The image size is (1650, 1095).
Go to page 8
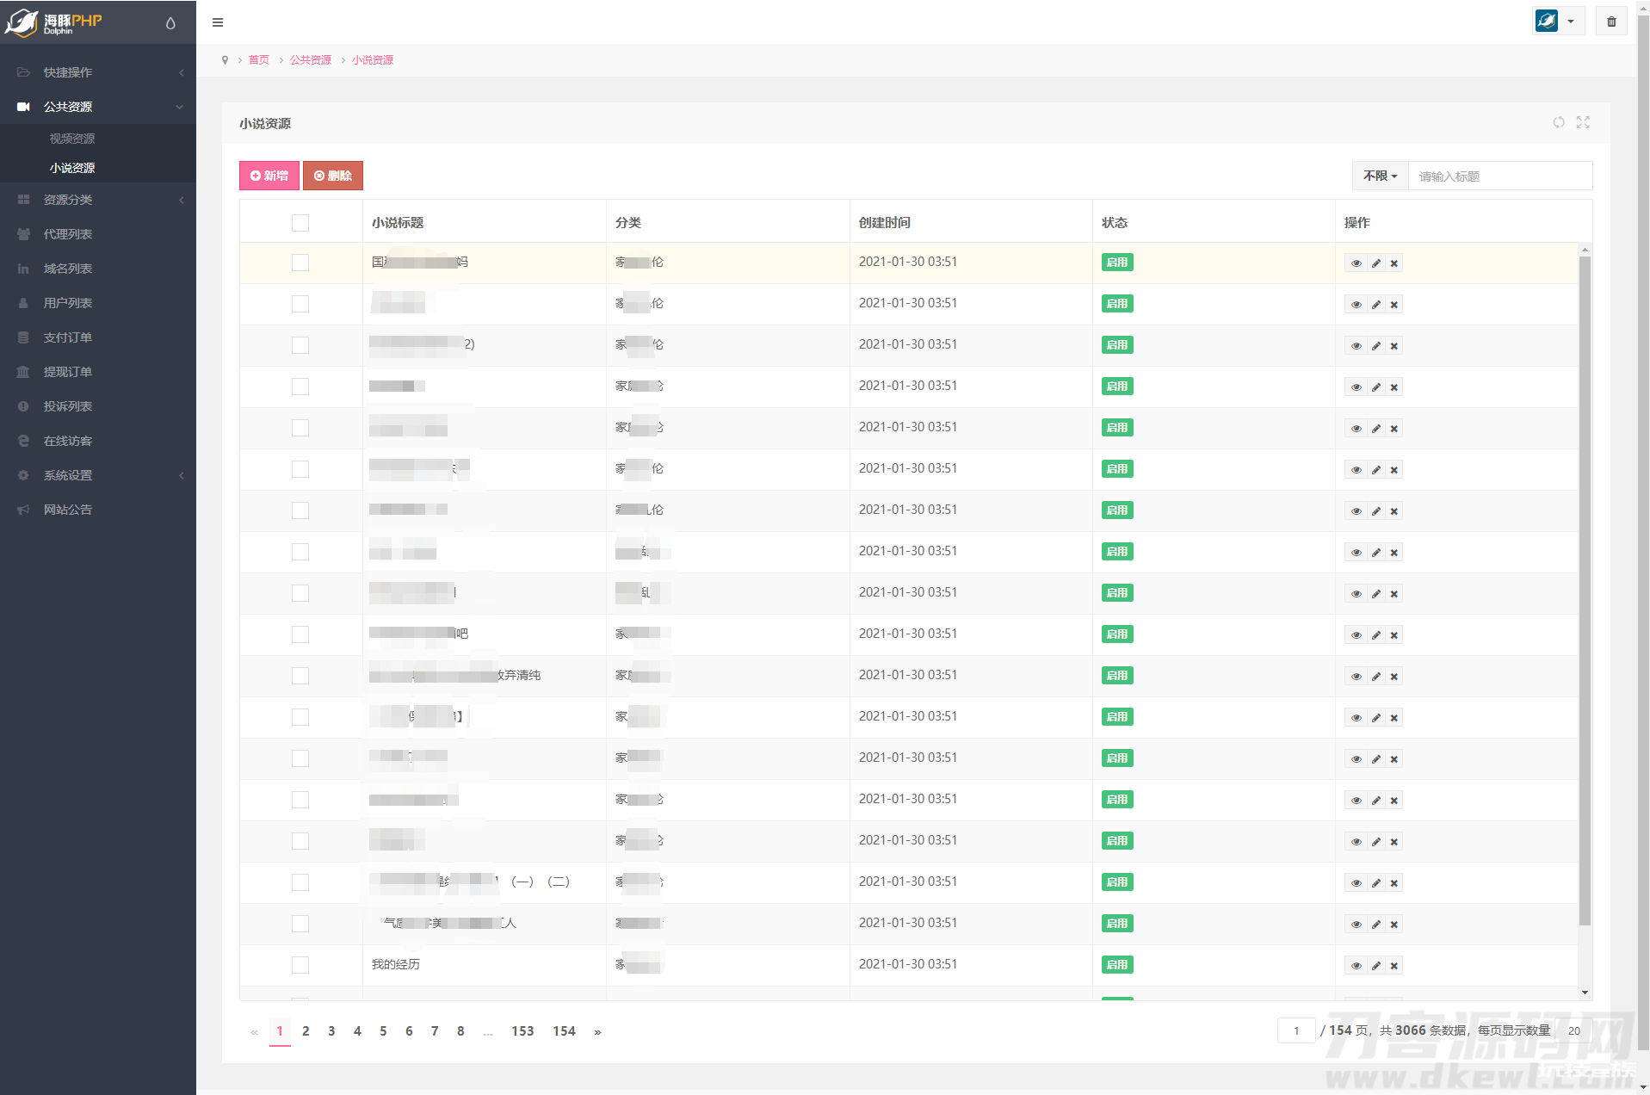[x=460, y=1031]
